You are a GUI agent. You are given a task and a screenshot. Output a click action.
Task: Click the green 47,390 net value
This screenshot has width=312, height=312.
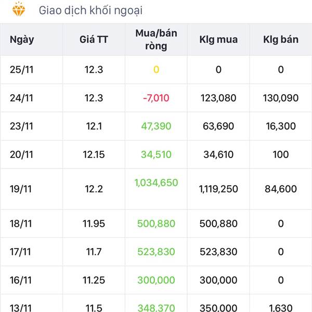coord(156,126)
